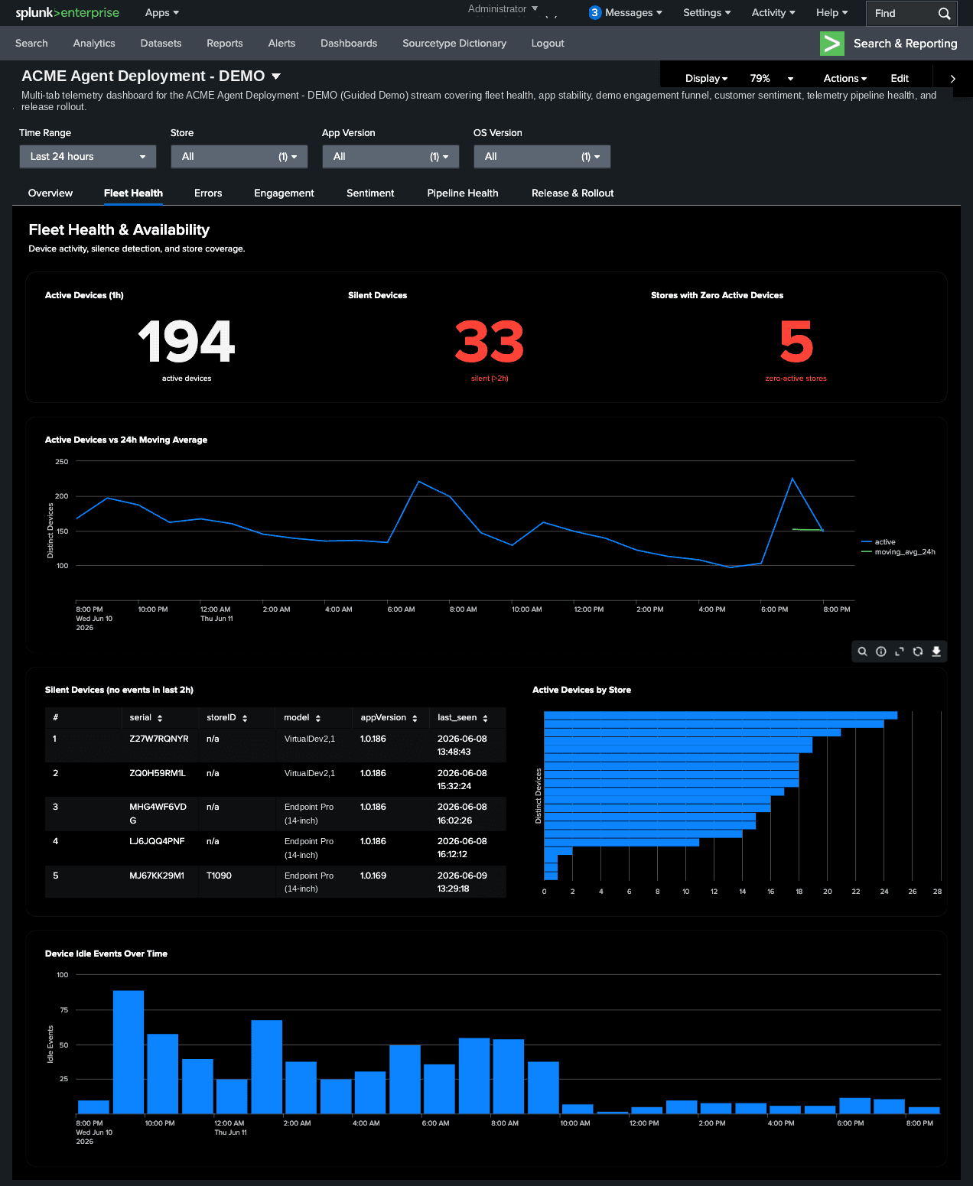Click the 5 zero-active stores value

796,342
